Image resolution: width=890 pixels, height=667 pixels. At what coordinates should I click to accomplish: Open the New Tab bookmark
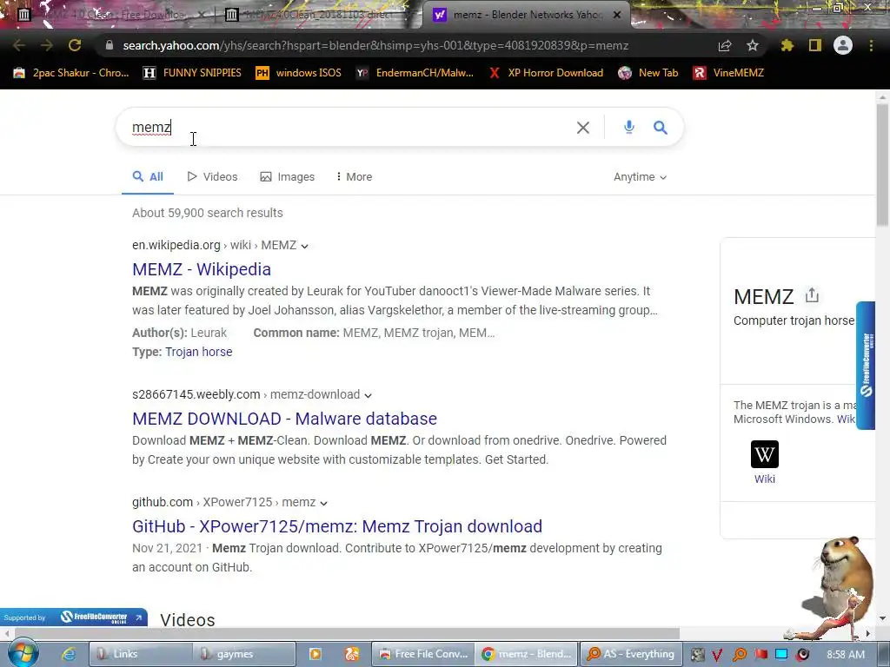(648, 73)
